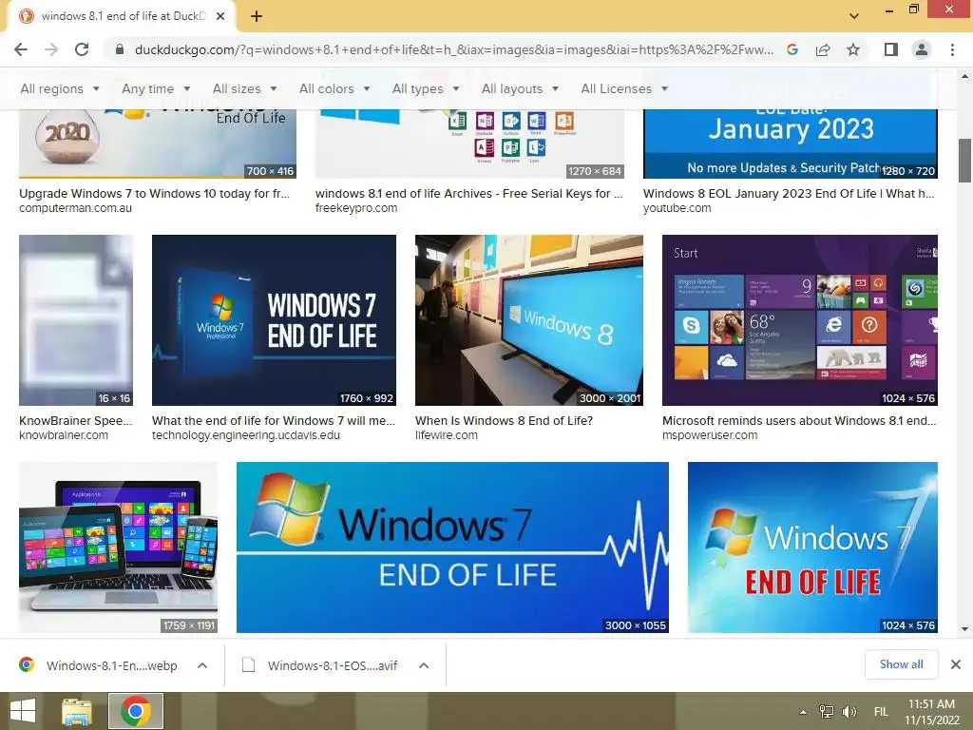Image resolution: width=973 pixels, height=730 pixels.
Task: Visit the lifewire.com source link
Action: pyautogui.click(x=447, y=435)
